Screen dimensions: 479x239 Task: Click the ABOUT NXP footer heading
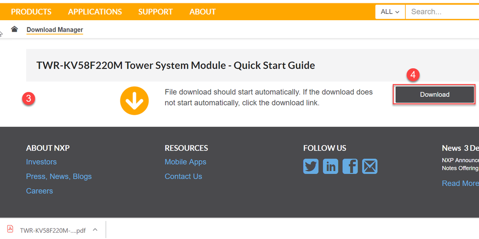click(48, 148)
